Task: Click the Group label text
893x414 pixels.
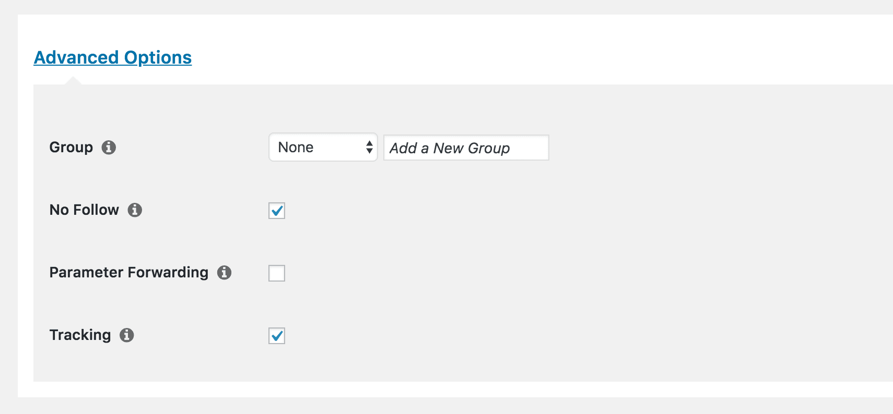Action: [x=71, y=148]
